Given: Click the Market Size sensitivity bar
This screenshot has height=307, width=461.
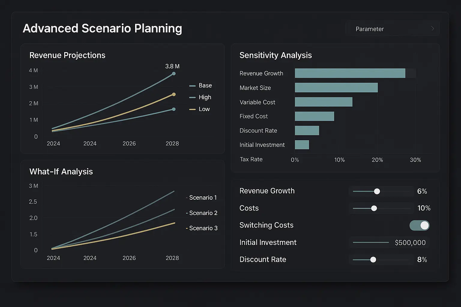Looking at the screenshot, I should (336, 88).
